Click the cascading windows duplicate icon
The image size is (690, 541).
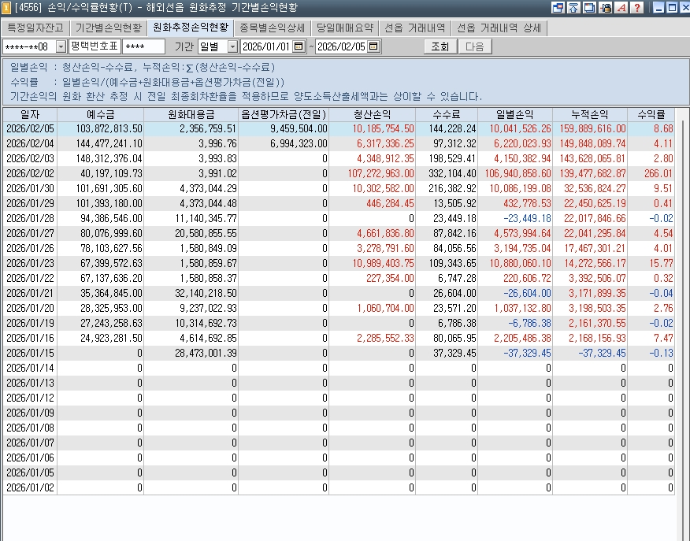589,7
